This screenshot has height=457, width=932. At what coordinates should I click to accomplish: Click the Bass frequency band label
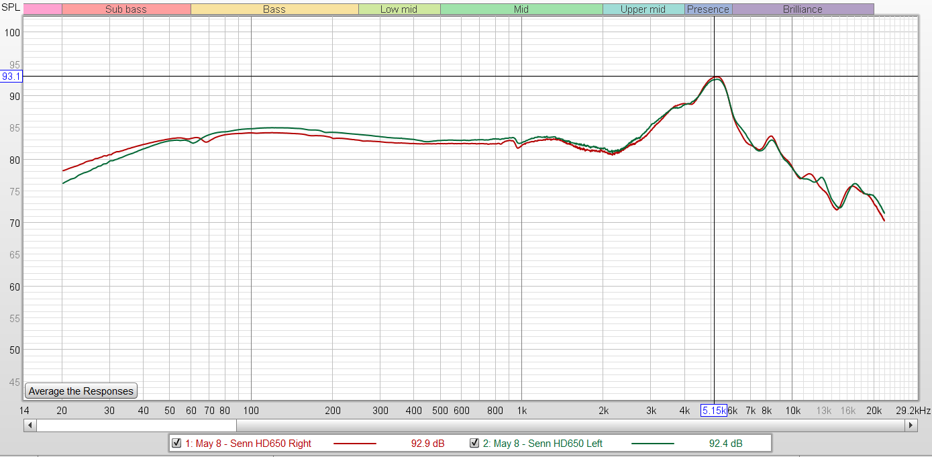click(274, 9)
